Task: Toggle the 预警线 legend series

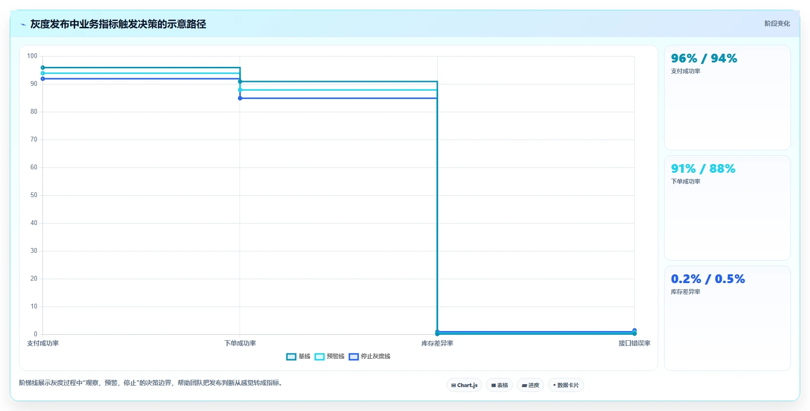Action: [x=329, y=356]
